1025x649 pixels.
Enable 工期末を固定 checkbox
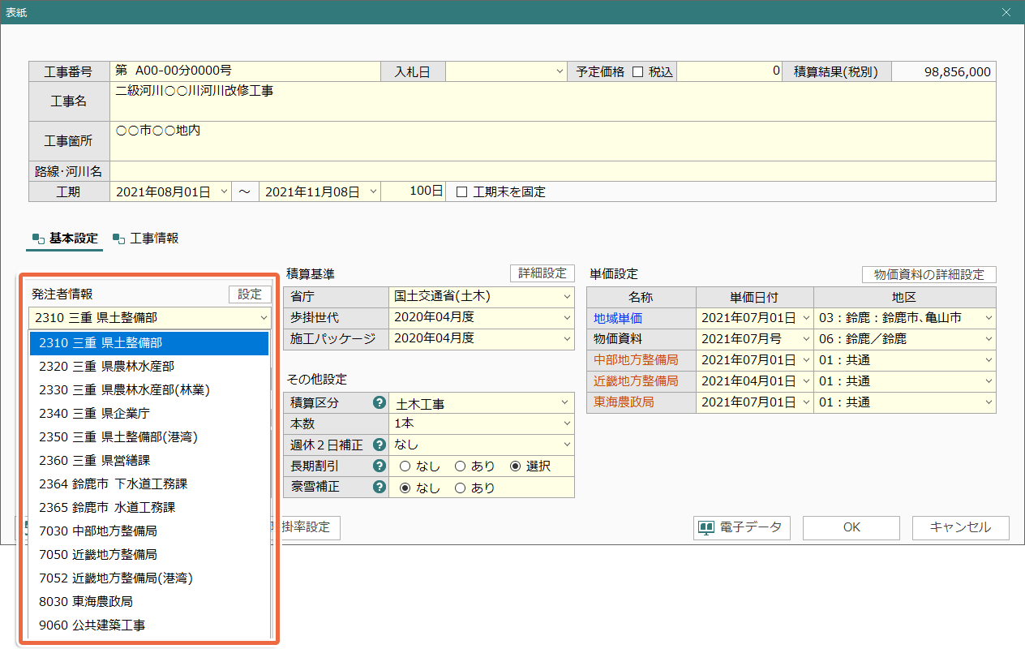tap(462, 192)
